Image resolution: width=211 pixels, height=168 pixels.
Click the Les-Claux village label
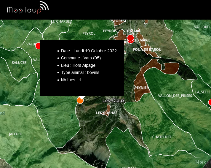[x=113, y=101]
